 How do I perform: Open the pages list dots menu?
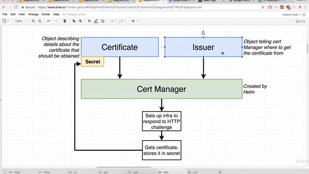5,172
